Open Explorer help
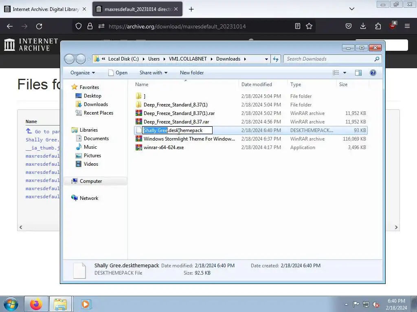 [x=373, y=73]
